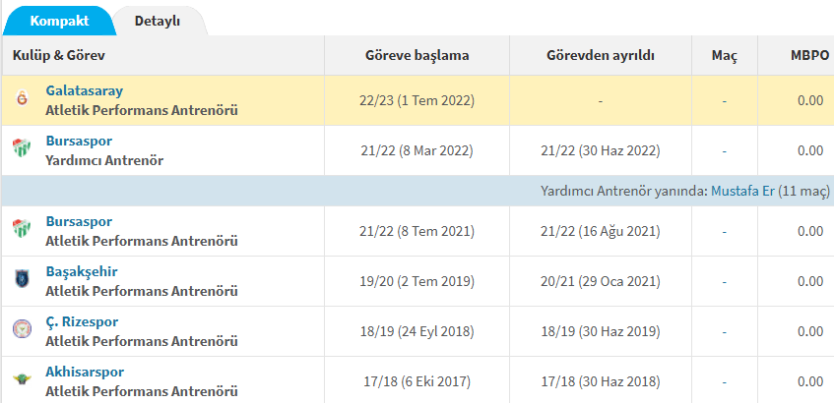Open the Başakşehir club link
The image size is (834, 403).
82,271
